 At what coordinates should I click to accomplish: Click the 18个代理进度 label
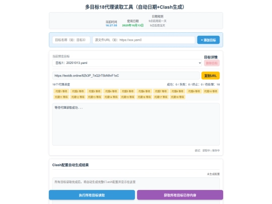[x=61, y=85]
